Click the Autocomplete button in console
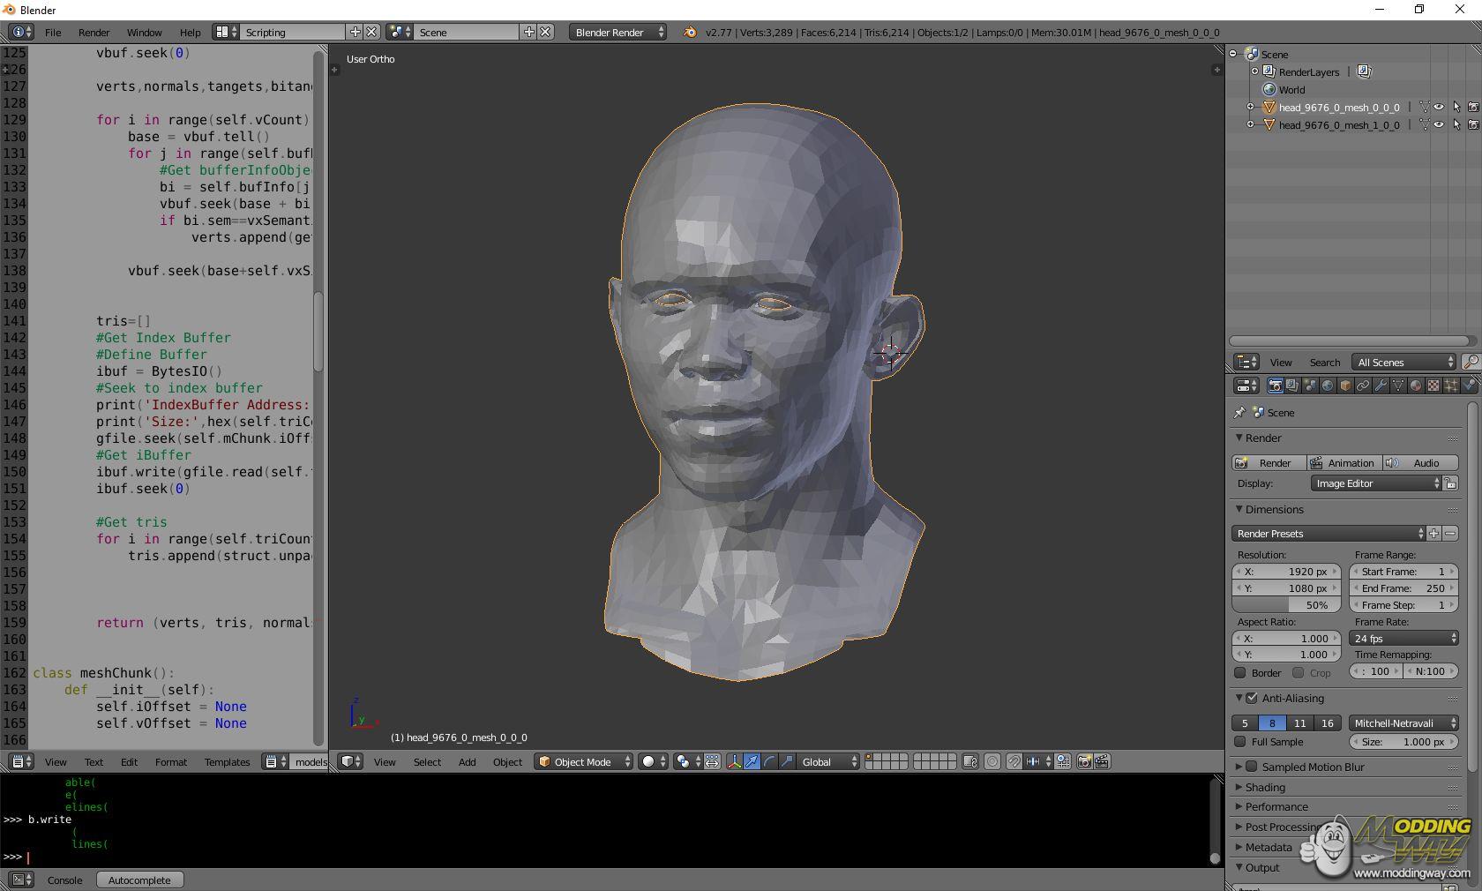 [139, 880]
